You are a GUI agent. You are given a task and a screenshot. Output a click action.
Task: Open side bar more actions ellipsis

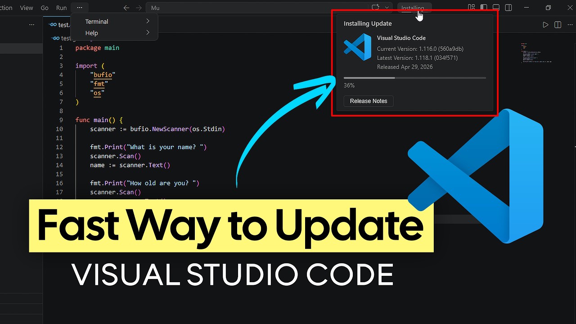point(31,25)
